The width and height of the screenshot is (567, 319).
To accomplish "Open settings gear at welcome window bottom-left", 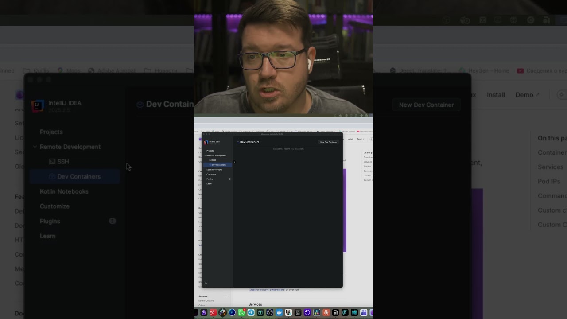I will (206, 283).
